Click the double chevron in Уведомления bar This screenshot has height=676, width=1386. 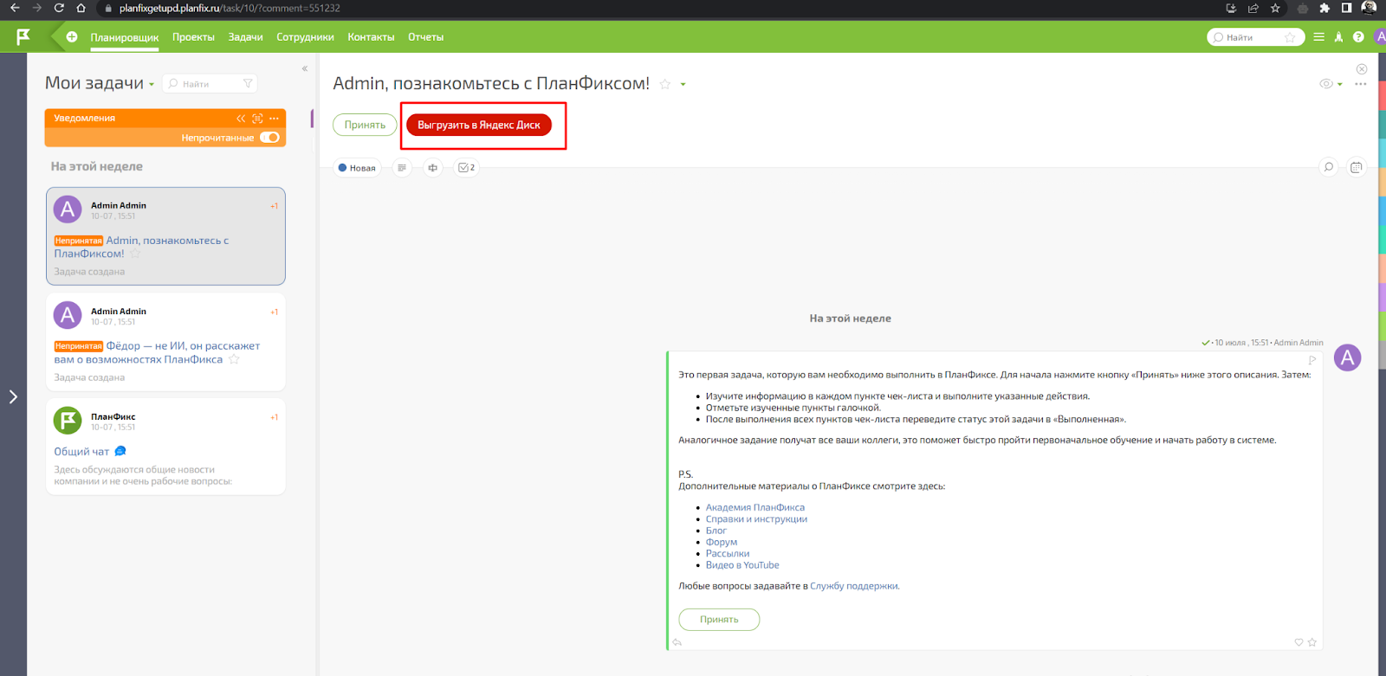tap(241, 119)
